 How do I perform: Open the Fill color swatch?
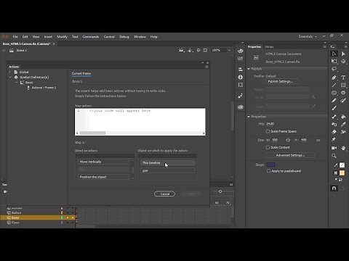[x=342, y=173]
